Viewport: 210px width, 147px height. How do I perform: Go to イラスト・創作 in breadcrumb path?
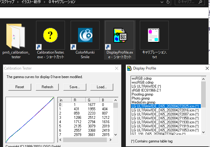click(31, 2)
